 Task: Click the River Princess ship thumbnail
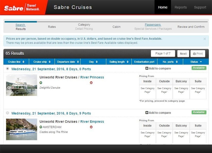point(21,85)
